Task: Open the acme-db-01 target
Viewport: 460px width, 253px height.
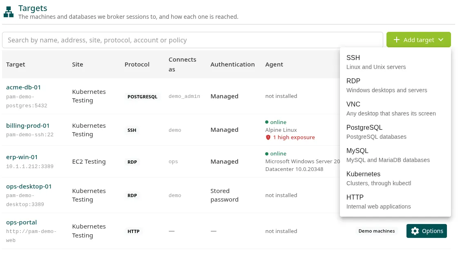Action: point(23,87)
